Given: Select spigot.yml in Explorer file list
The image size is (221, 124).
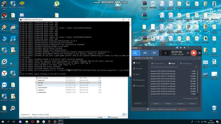Looking at the screenshot, I should [x=41, y=80].
